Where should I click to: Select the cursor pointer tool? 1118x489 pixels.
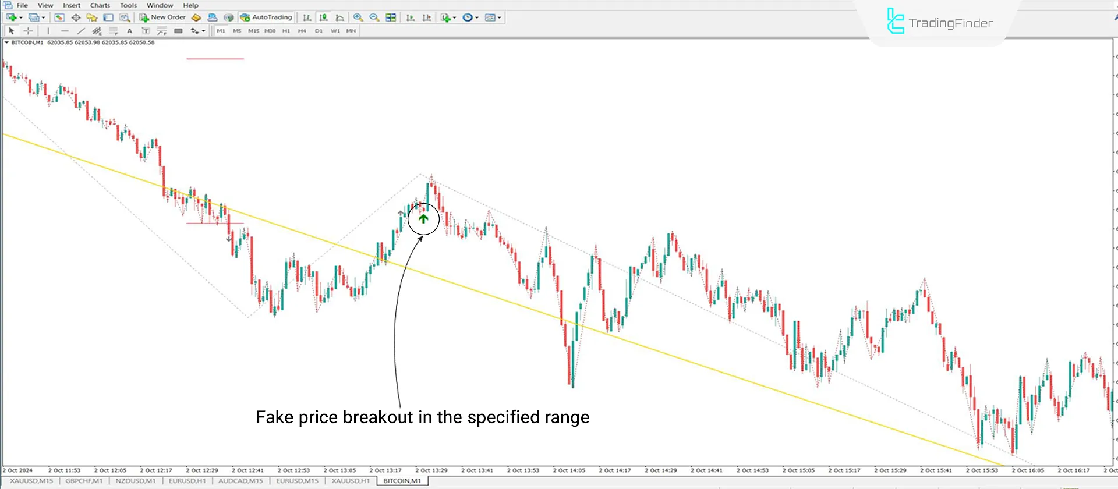[11, 31]
